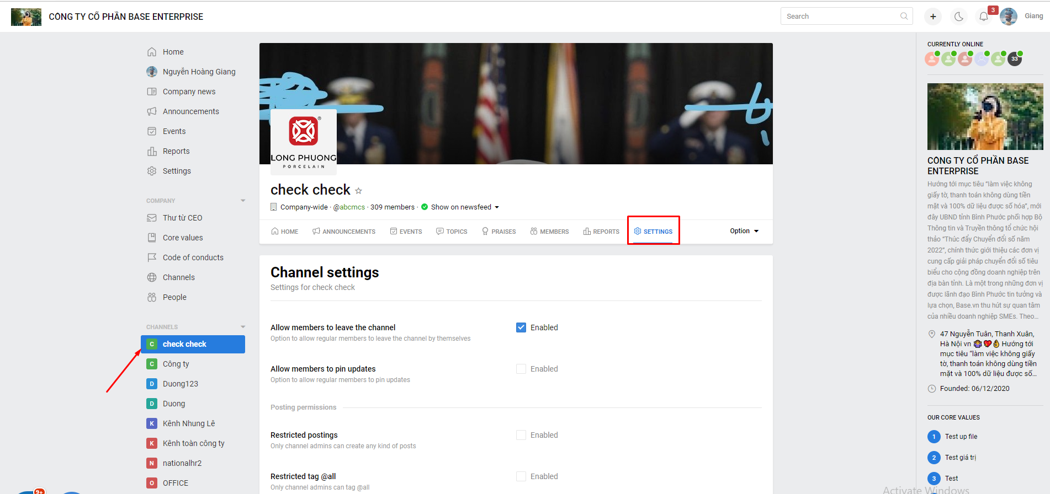The width and height of the screenshot is (1050, 494).
Task: Click People icon in sidebar
Action: click(x=152, y=297)
